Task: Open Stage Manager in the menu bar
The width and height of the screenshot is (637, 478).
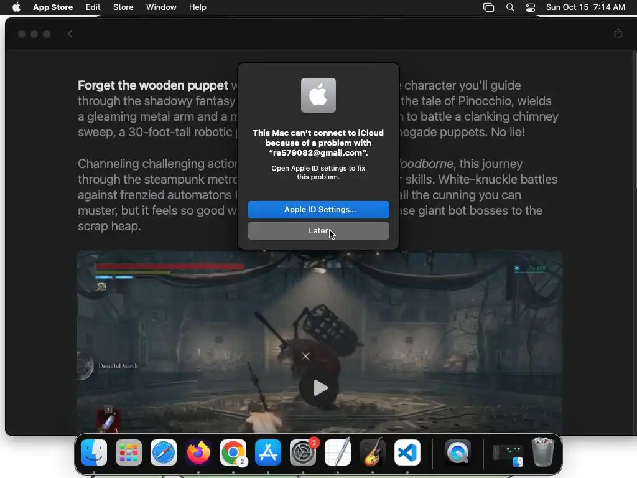Action: [x=489, y=7]
